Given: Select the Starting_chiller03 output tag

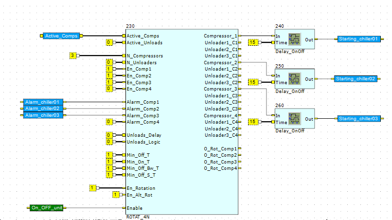Looking at the screenshot, I should [359, 119].
